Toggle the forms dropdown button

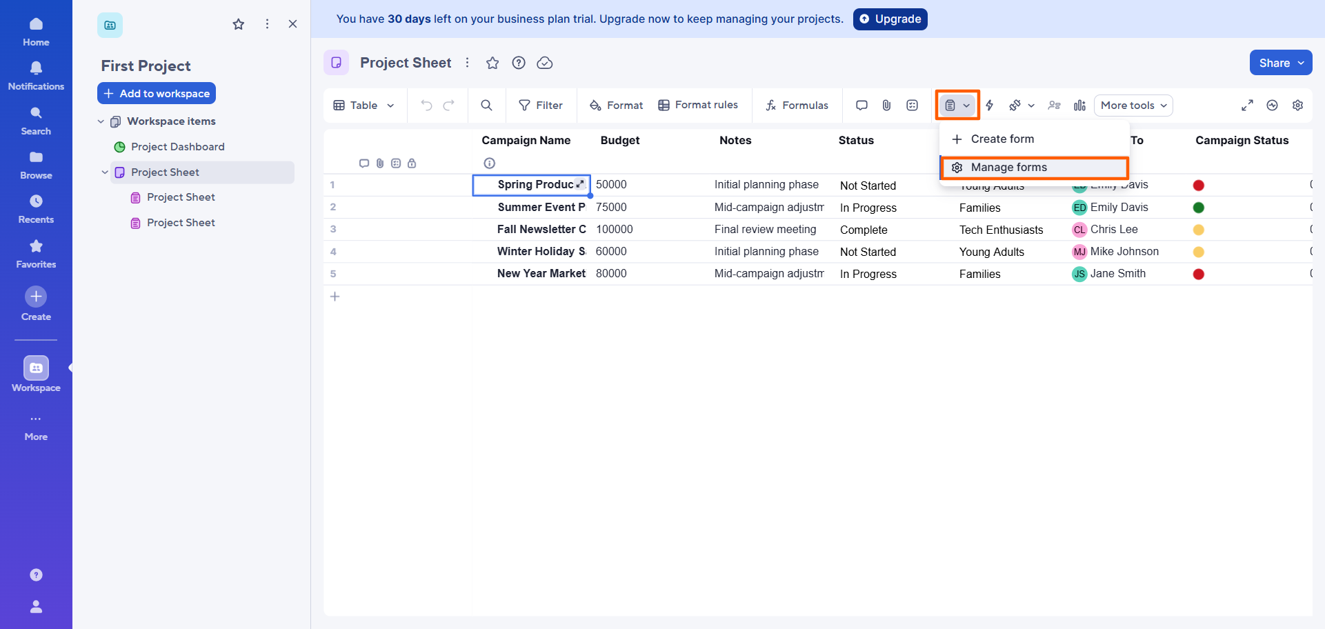pos(957,106)
